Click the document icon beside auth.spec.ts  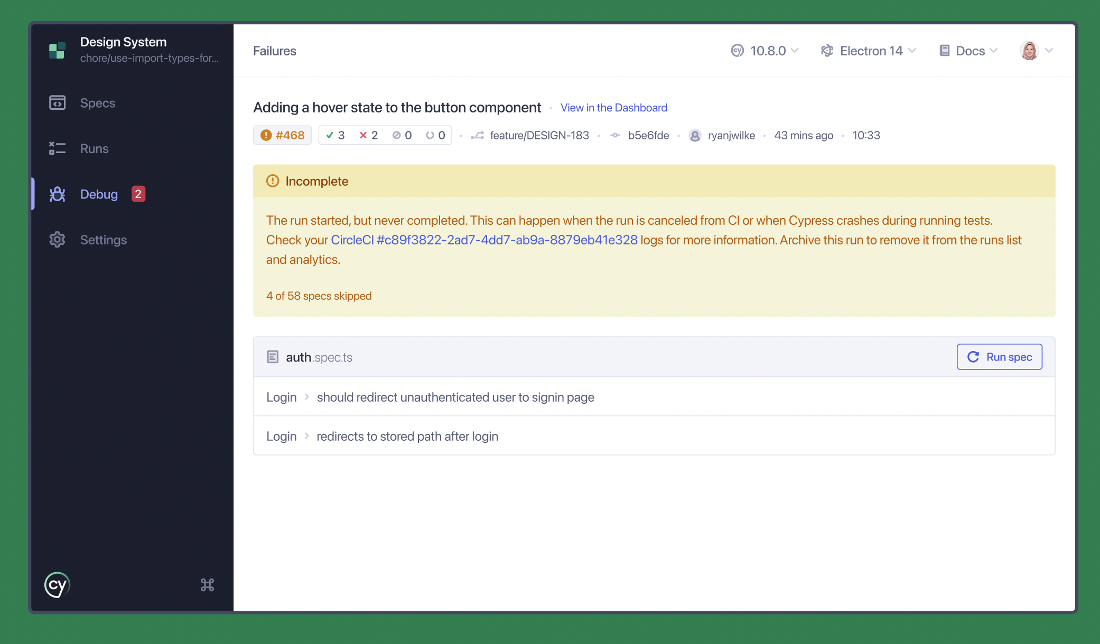click(273, 356)
